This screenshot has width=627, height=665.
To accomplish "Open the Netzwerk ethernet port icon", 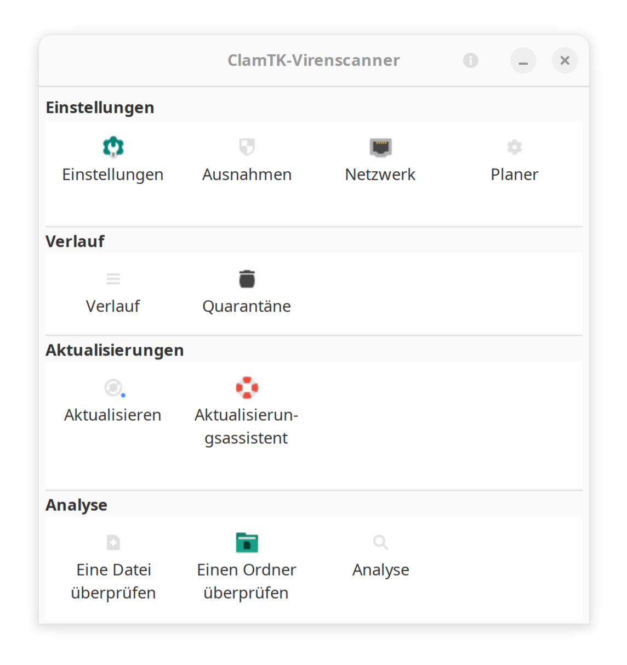I will (380, 147).
